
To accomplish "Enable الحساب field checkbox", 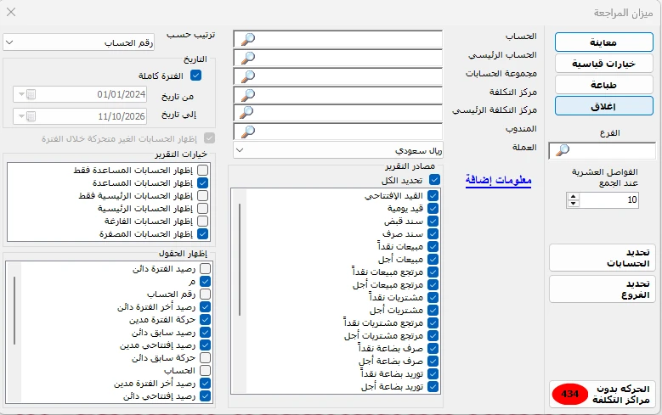I will pyautogui.click(x=205, y=370).
